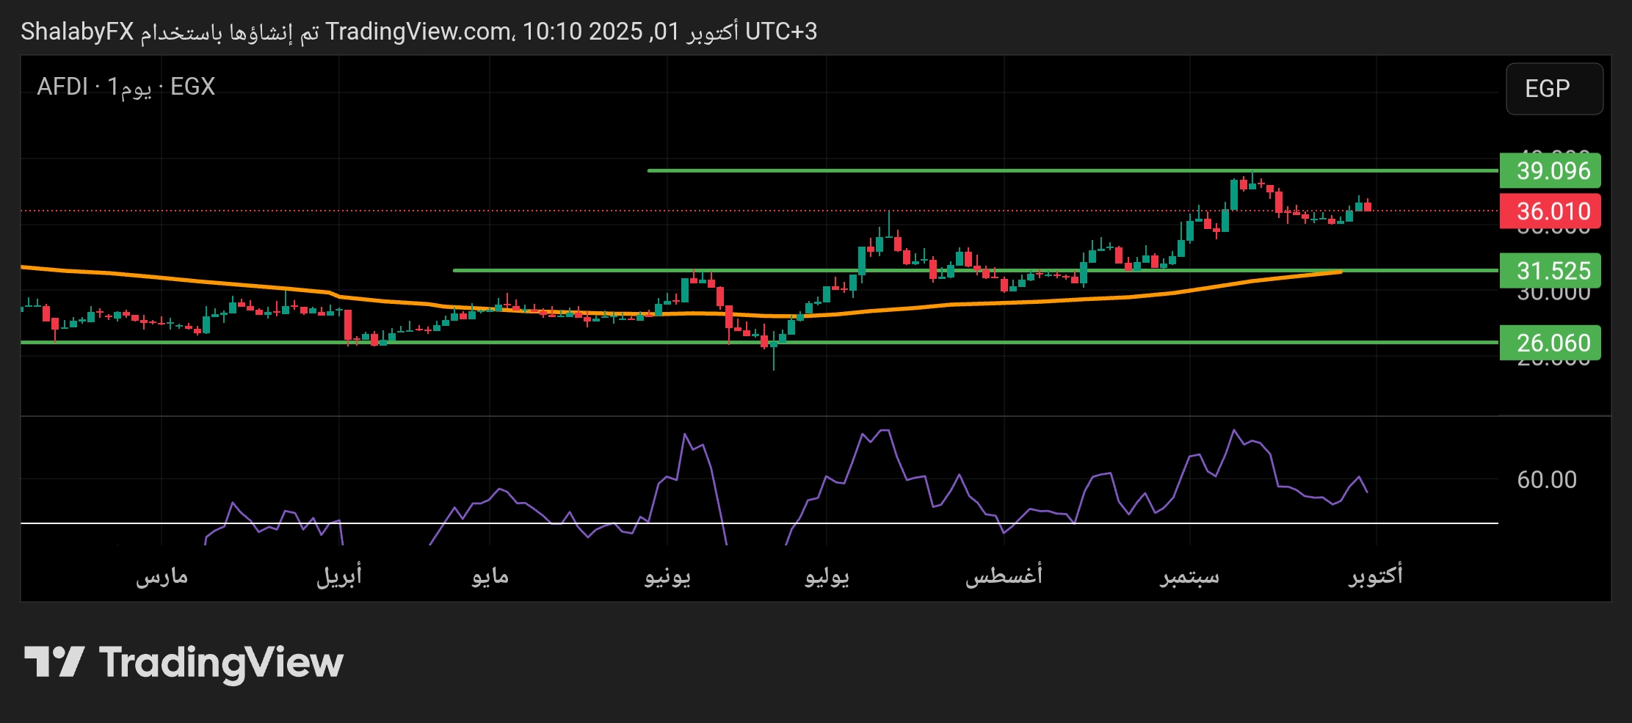Click the TradingView logo icon at bottom
The width and height of the screenshot is (1632, 723).
pyautogui.click(x=54, y=662)
